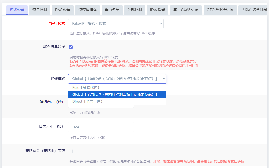Switch to the 外部控制 tab

tap(134, 10)
